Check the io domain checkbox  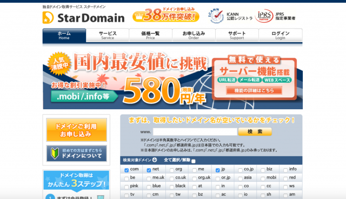tap(240, 195)
